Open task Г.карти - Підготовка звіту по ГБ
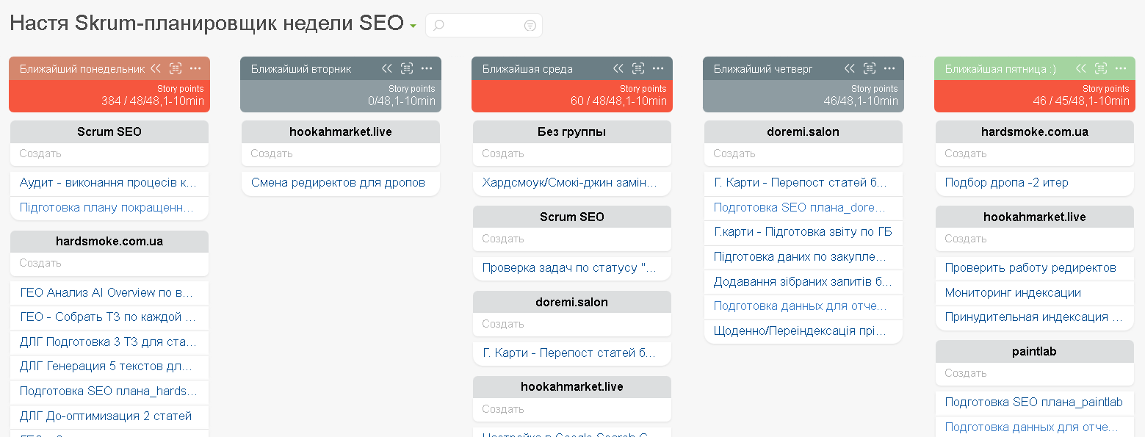1145x437 pixels. [x=803, y=231]
